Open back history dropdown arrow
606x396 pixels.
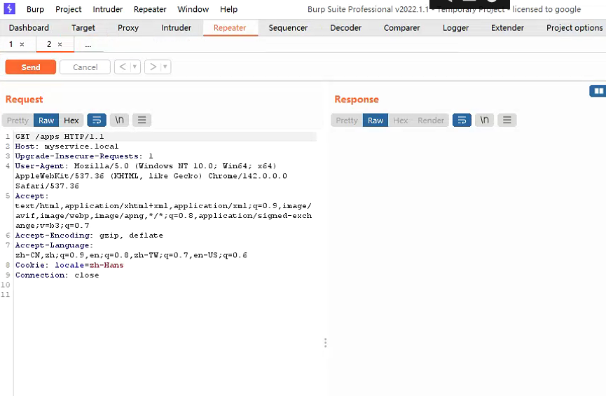pyautogui.click(x=135, y=67)
